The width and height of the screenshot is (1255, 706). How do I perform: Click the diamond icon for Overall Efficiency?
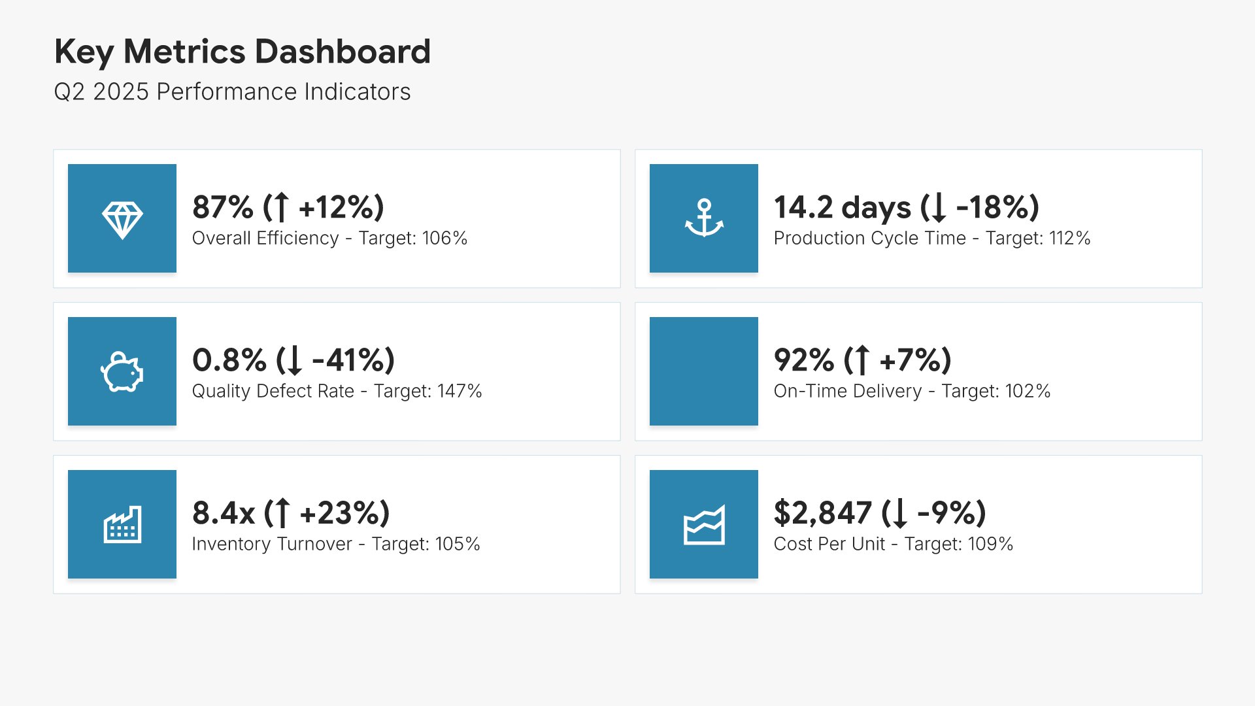point(122,219)
